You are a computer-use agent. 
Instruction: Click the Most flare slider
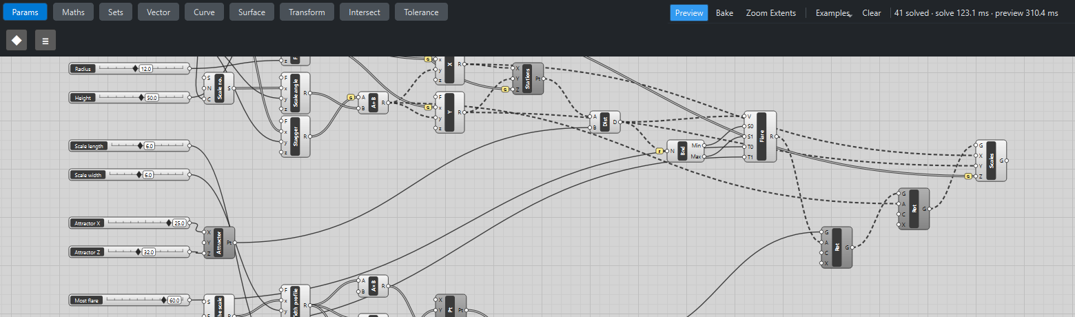point(130,300)
